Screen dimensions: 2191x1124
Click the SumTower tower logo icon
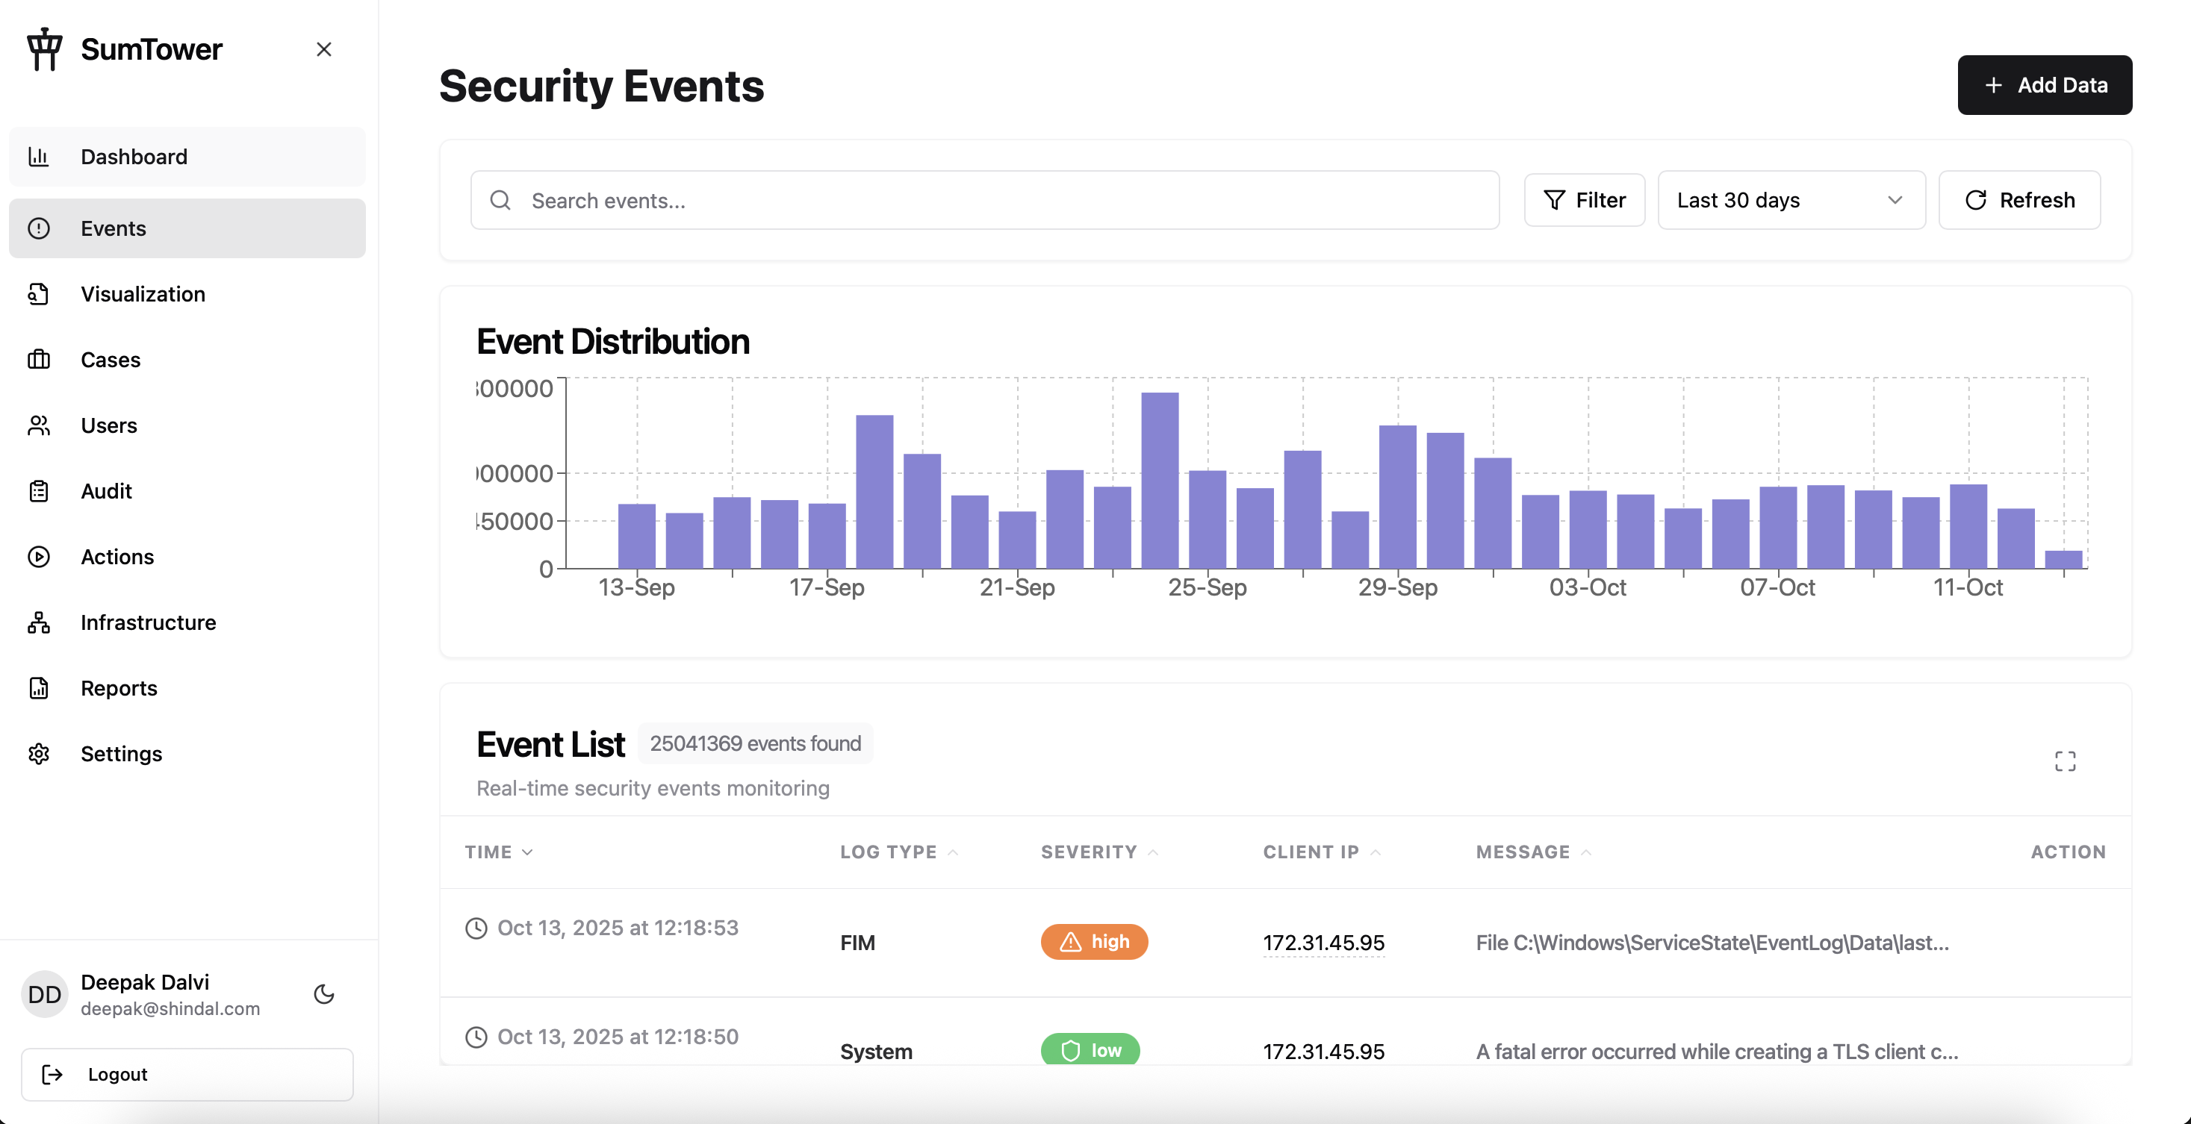click(x=44, y=49)
